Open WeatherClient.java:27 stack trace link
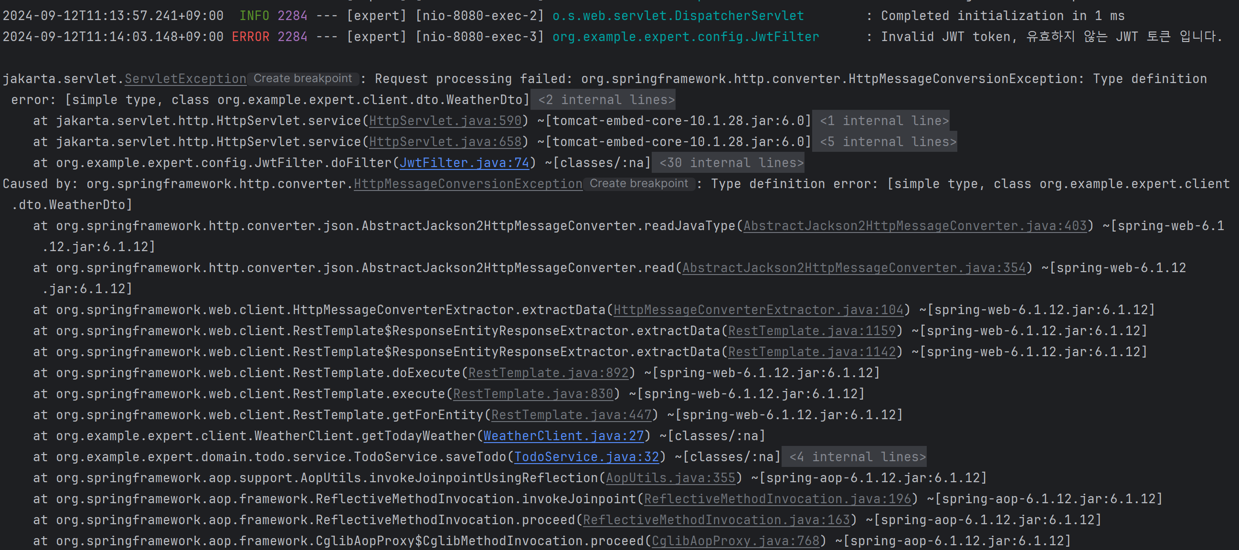The width and height of the screenshot is (1239, 550). click(x=563, y=436)
